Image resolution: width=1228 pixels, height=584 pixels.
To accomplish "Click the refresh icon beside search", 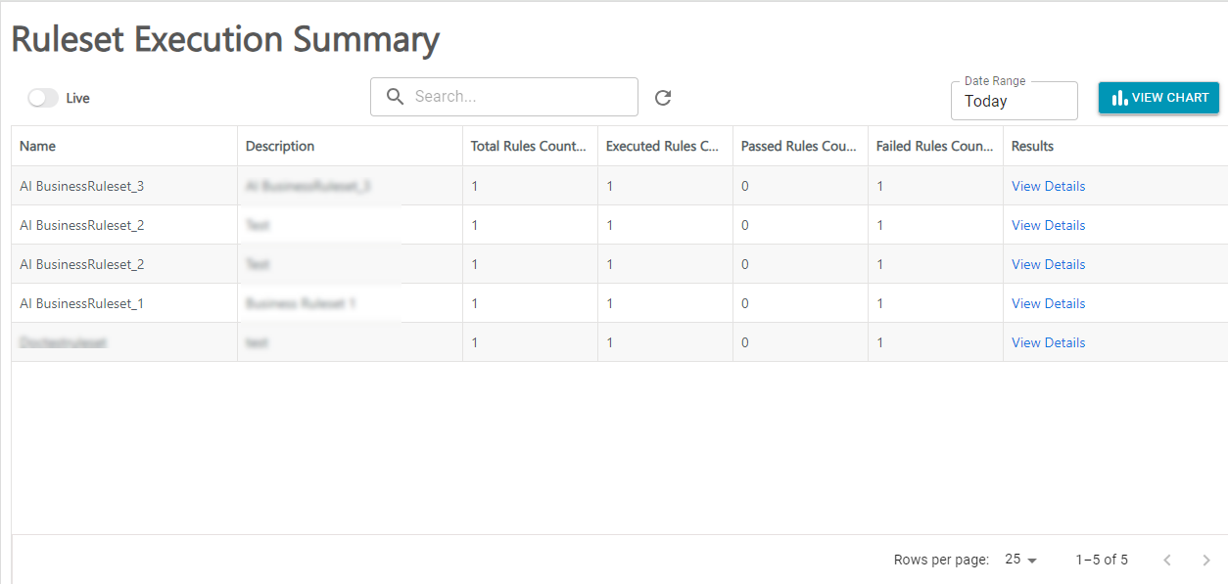I will click(x=663, y=98).
